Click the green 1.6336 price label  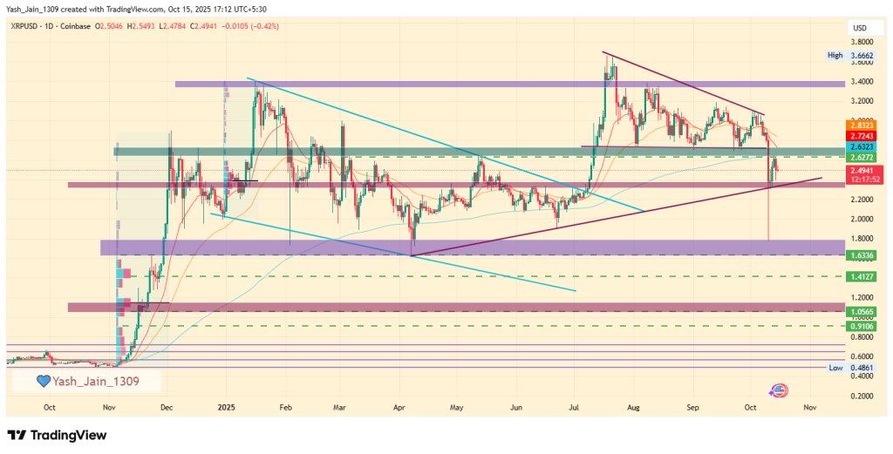(861, 254)
